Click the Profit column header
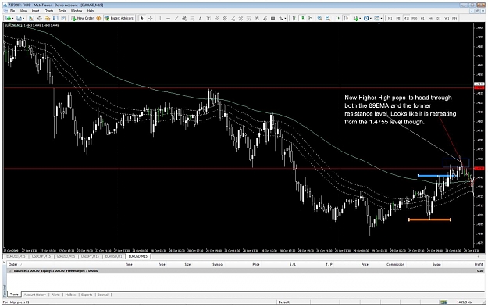Screen dimensions: 488x307 click(x=479, y=264)
